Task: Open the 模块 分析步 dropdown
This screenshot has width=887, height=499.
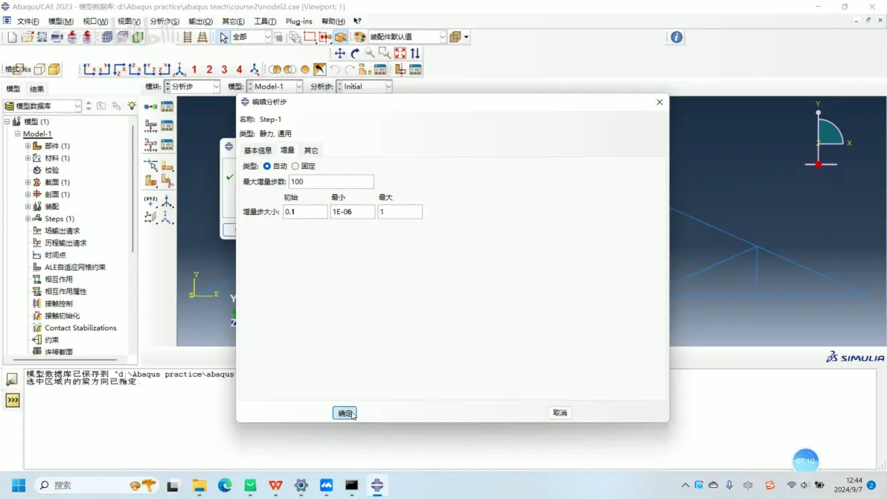Action: [x=192, y=86]
